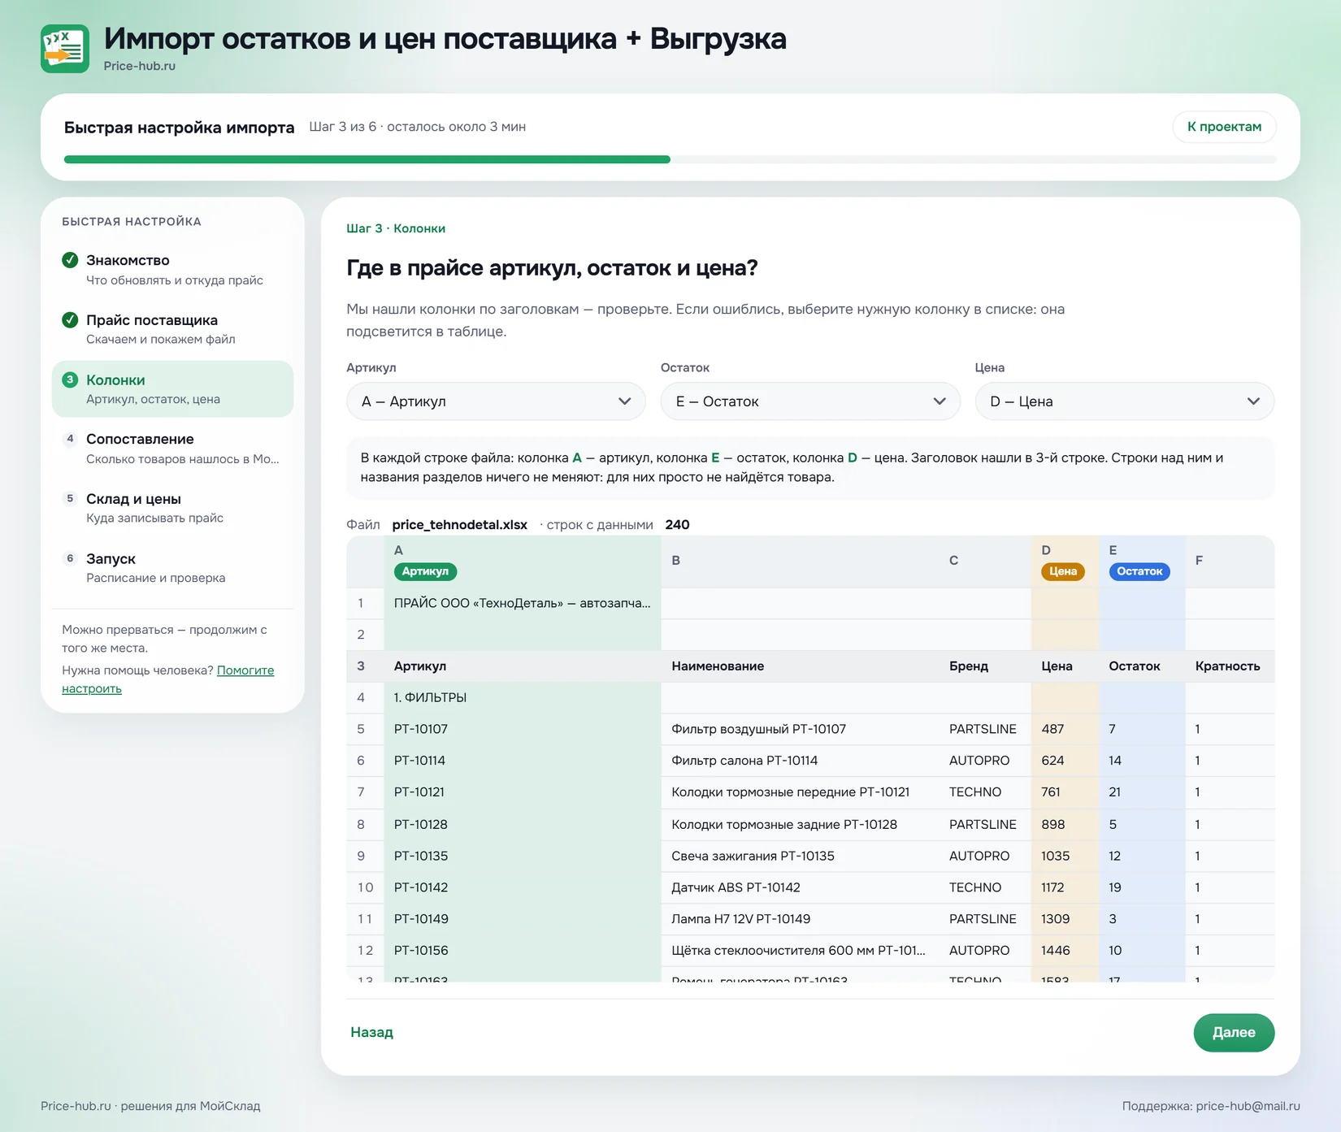The width and height of the screenshot is (1341, 1132).
Task: Click the Price-hub spreadsheet logo icon
Action: point(65,49)
